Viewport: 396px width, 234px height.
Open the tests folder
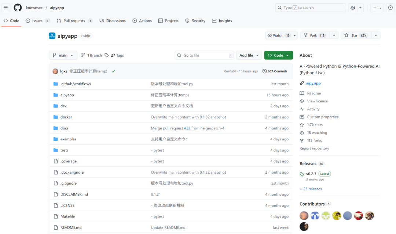(x=65, y=150)
